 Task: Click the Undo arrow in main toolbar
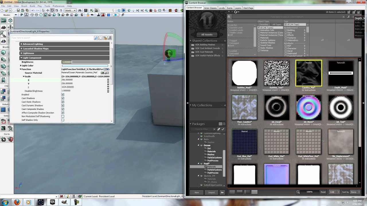click(x=33, y=11)
